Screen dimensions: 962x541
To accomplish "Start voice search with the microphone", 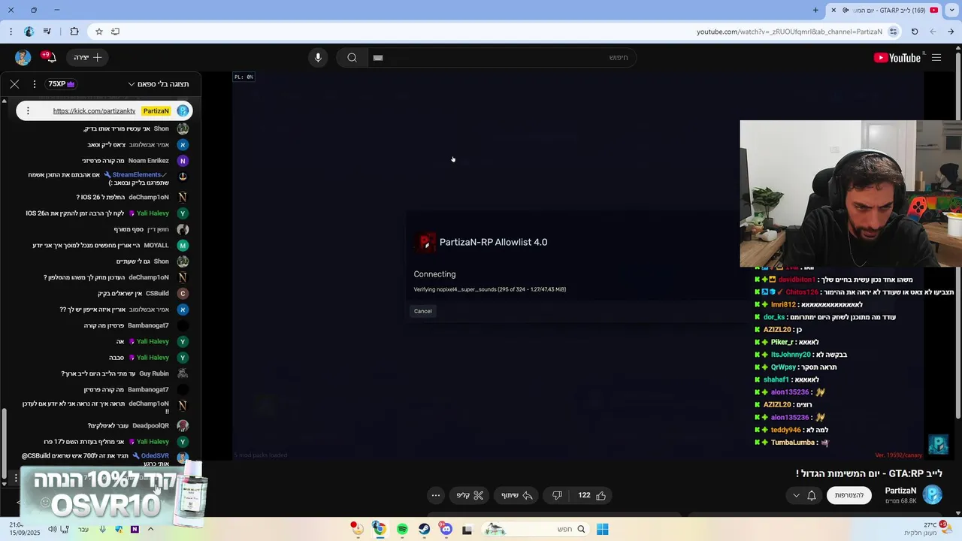I will pyautogui.click(x=318, y=58).
